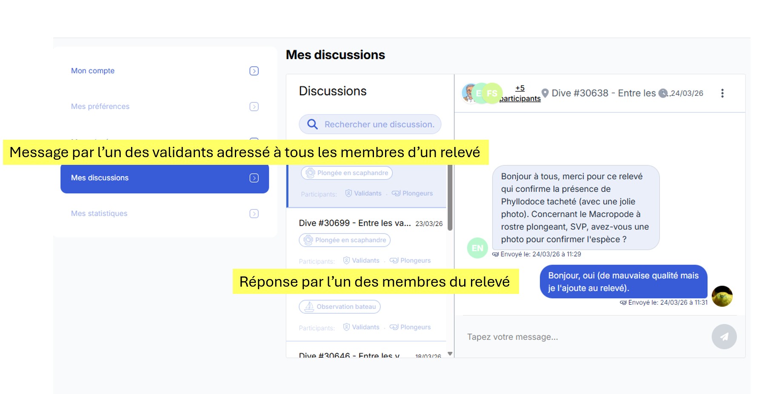This screenshot has height=394, width=762.
Task: Open the three-dot conversation options menu
Action: tap(722, 93)
